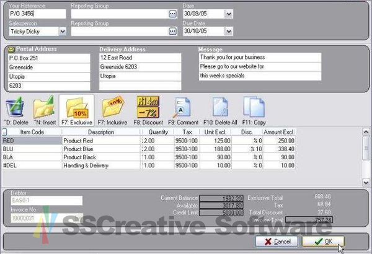
Task: Click the ^D: Delete trash icon
Action: [x=15, y=107]
